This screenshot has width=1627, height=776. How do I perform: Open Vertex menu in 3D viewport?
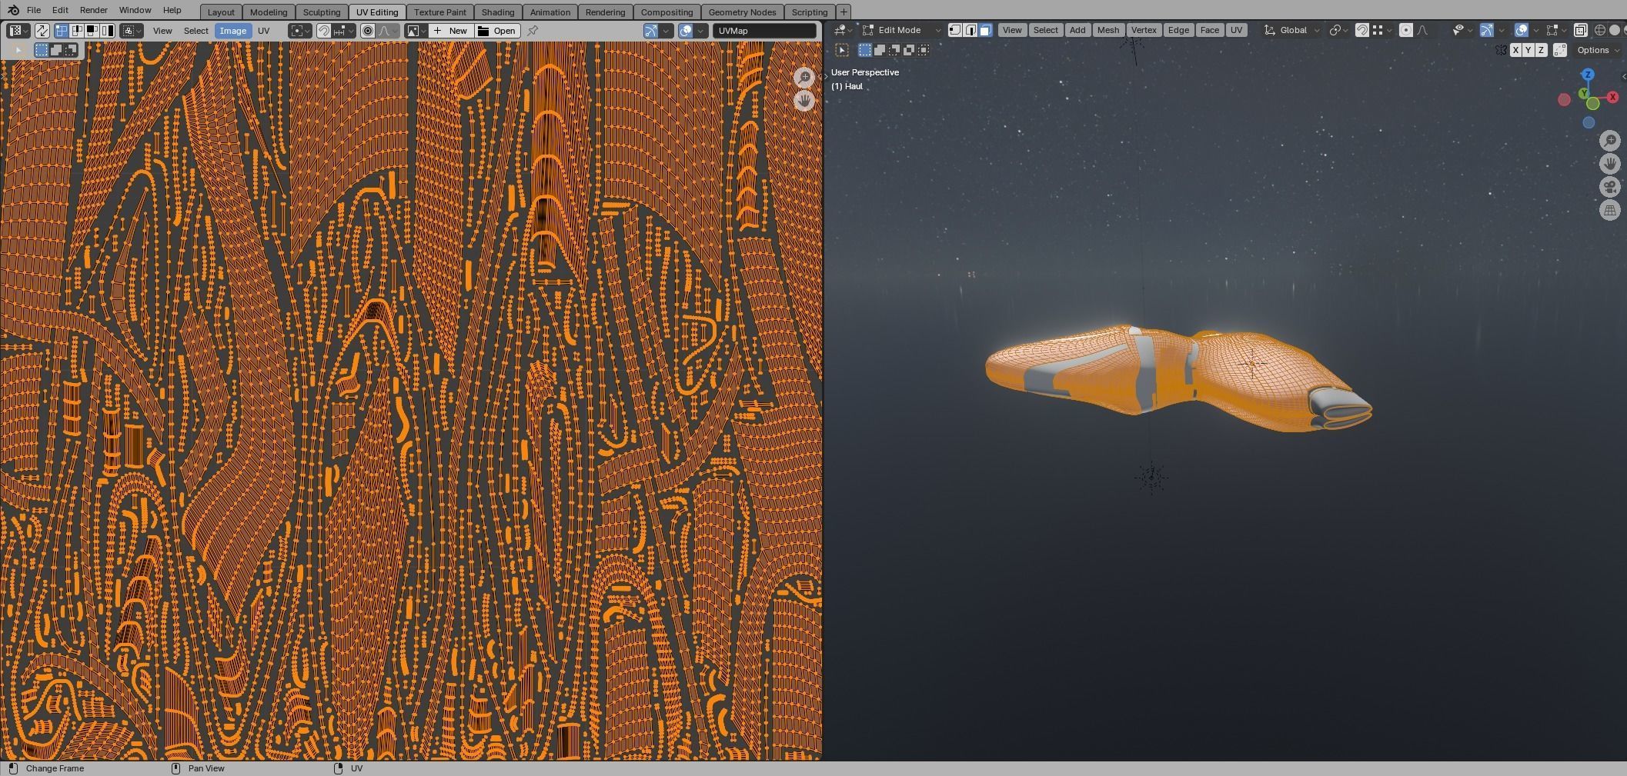click(1144, 30)
